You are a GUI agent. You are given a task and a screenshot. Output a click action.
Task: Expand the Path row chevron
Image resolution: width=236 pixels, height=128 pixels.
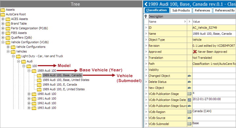point(146,64)
